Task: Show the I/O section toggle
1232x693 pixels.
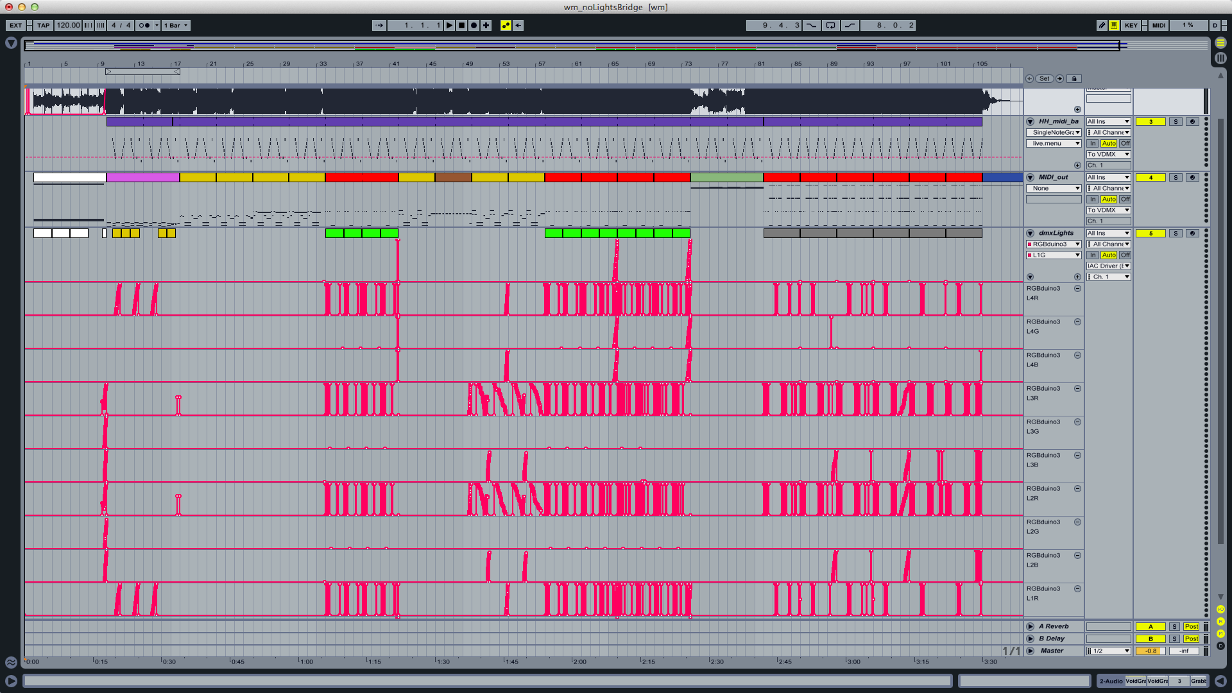Action: pyautogui.click(x=1220, y=609)
